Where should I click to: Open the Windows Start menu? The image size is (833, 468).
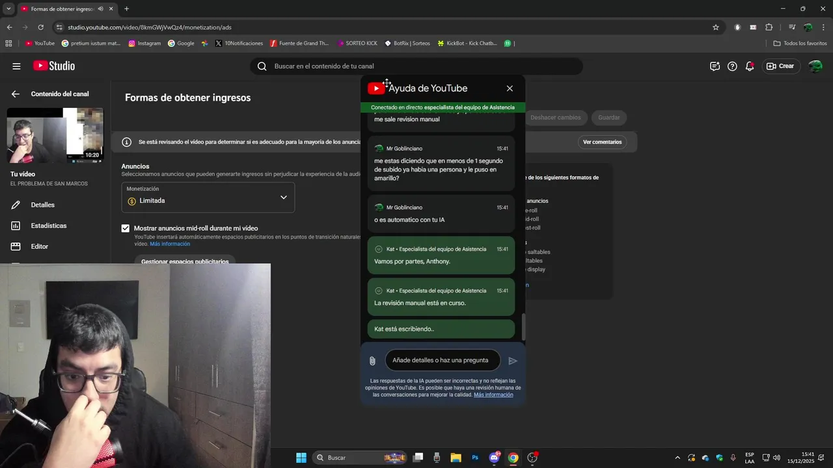tap(301, 458)
